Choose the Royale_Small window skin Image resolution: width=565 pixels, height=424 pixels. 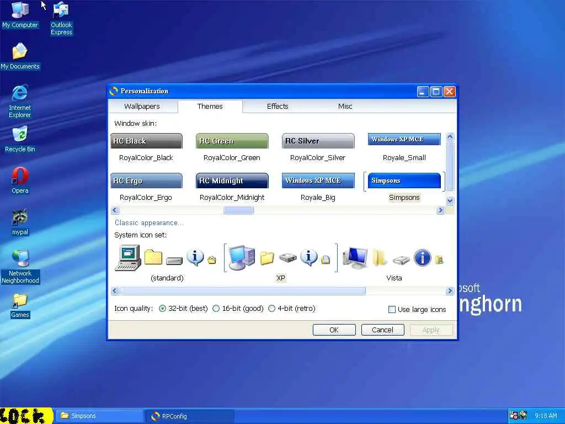point(404,147)
